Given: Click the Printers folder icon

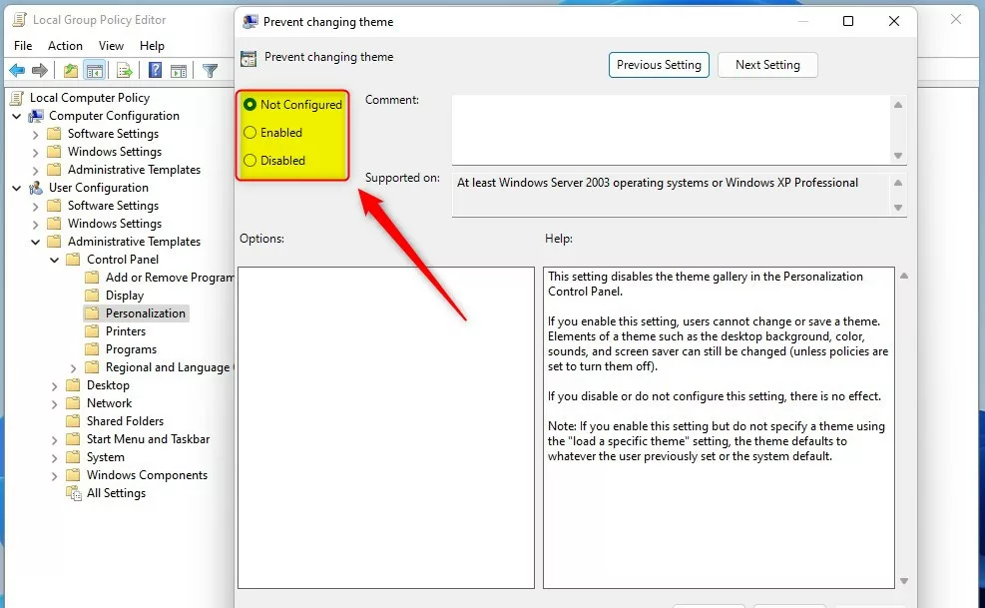Looking at the screenshot, I should tap(93, 330).
